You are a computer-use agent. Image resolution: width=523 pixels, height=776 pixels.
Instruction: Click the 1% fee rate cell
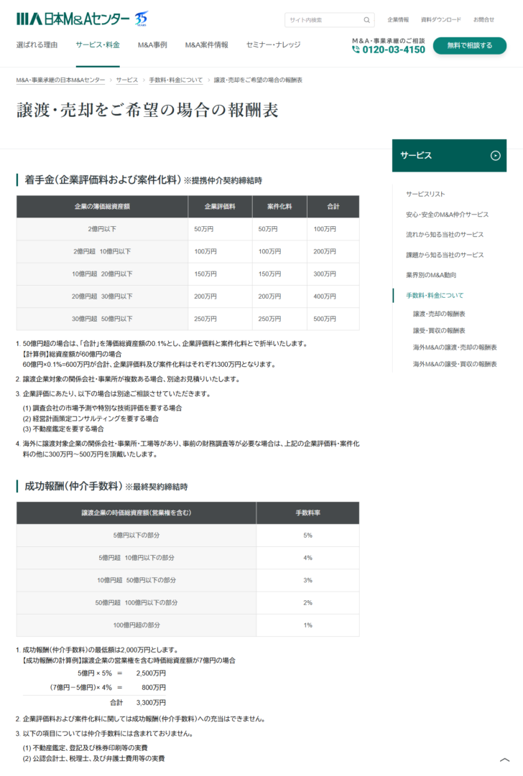click(307, 625)
